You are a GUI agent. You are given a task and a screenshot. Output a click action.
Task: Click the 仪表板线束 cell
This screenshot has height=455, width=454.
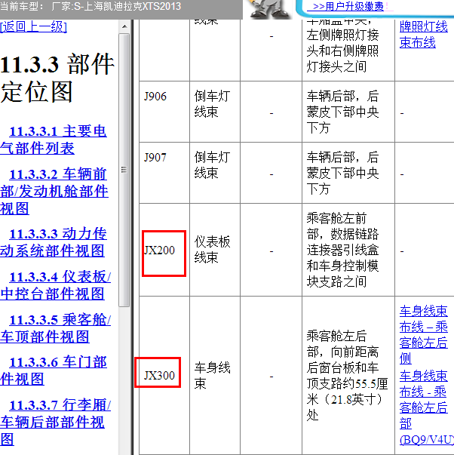(x=215, y=250)
